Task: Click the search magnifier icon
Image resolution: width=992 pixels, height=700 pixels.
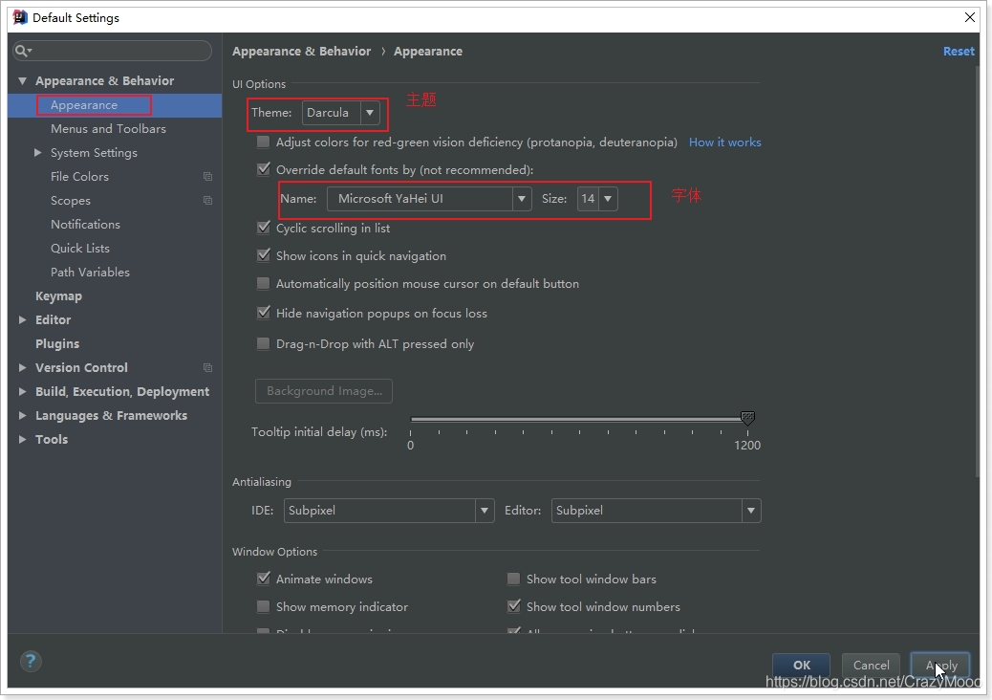Action: (22, 51)
